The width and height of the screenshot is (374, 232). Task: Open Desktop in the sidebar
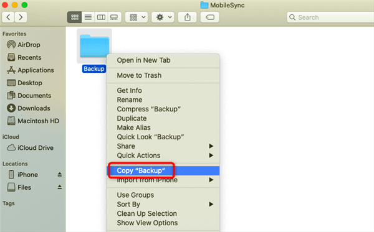click(24, 83)
